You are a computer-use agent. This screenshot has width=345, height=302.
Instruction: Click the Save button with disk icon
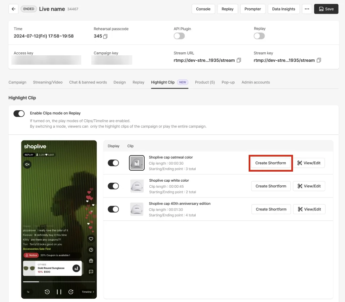[326, 9]
